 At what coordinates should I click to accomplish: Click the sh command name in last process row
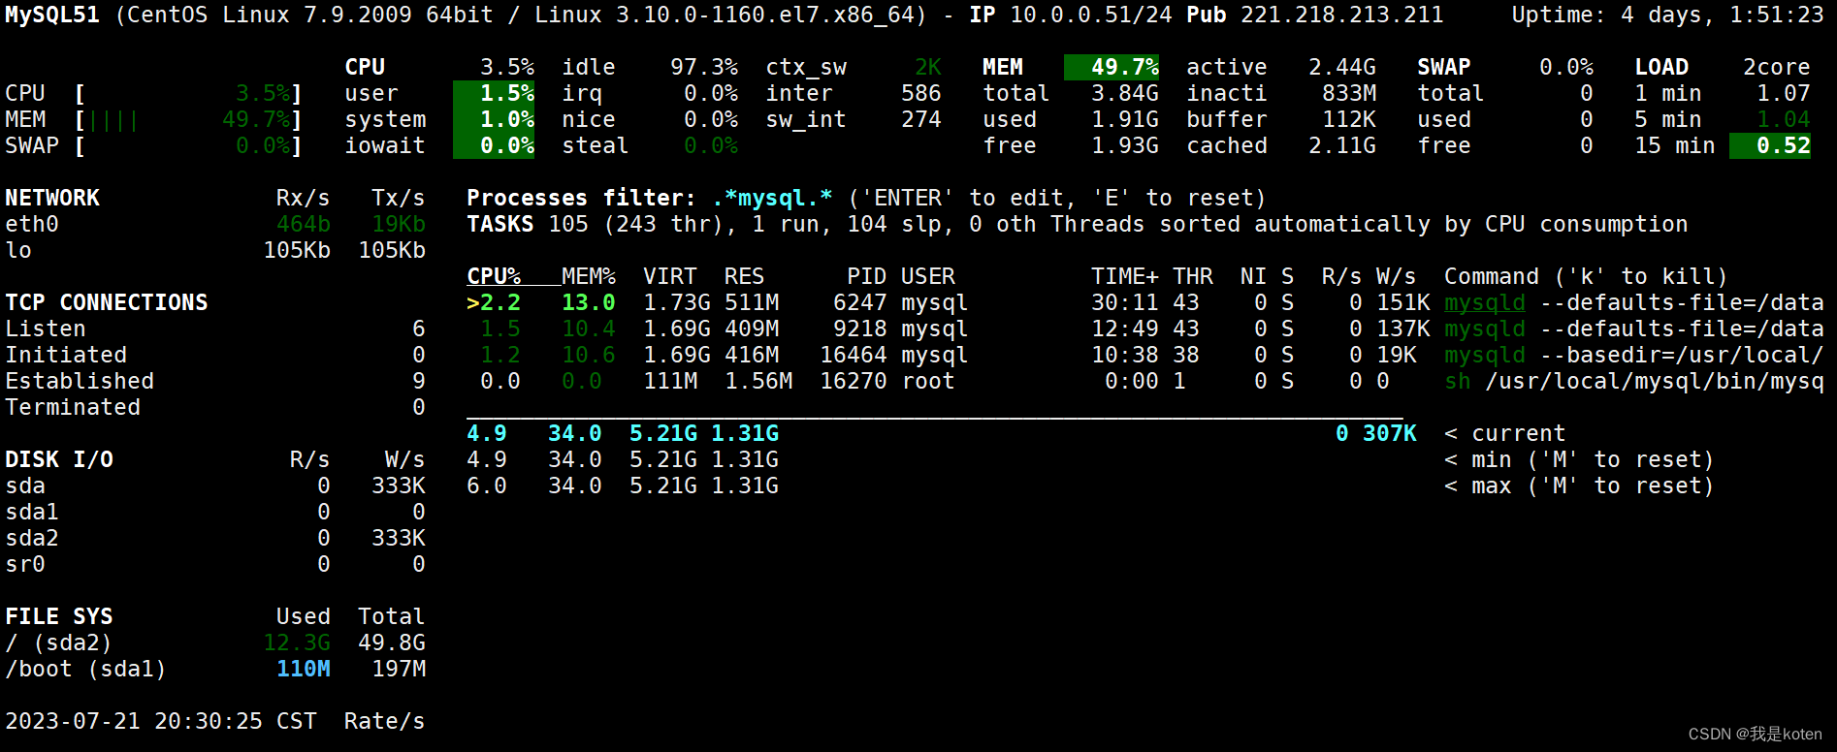(x=1458, y=382)
